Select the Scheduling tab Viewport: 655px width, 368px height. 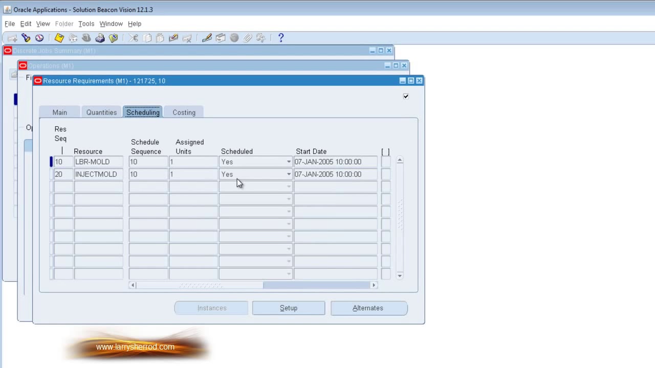coord(143,112)
